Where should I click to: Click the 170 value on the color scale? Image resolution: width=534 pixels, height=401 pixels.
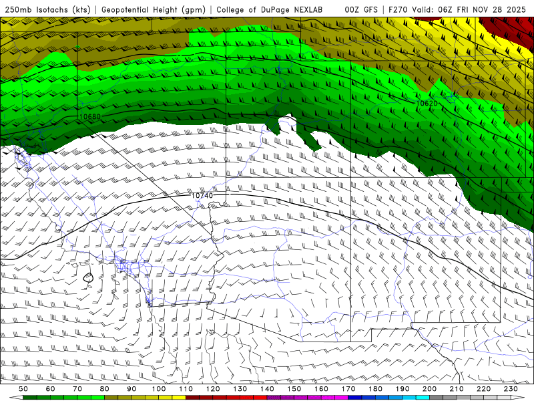tap(348, 389)
